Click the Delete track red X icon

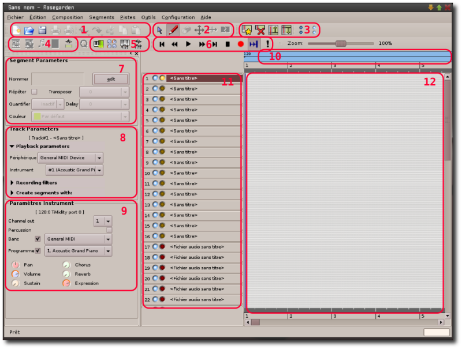click(x=260, y=30)
